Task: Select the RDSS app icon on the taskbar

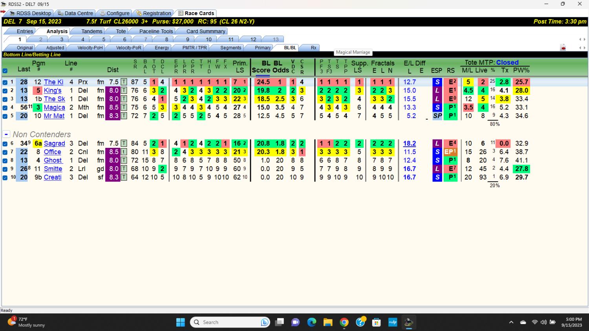Action: point(409,322)
